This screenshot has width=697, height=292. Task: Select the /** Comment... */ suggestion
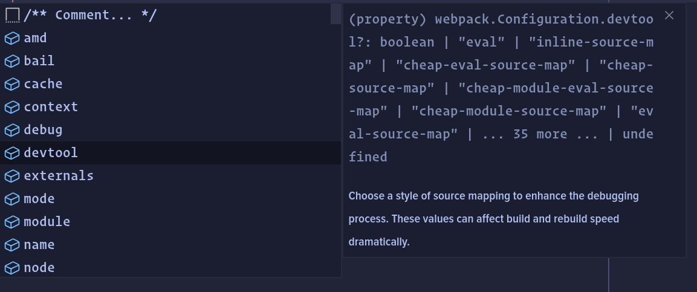point(170,15)
